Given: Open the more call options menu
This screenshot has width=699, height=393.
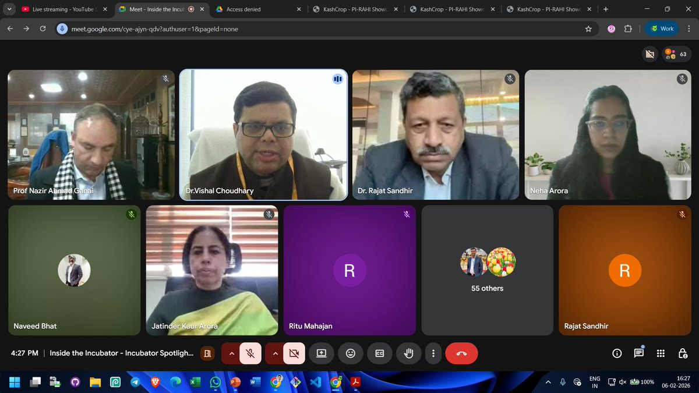Looking at the screenshot, I should click(433, 353).
